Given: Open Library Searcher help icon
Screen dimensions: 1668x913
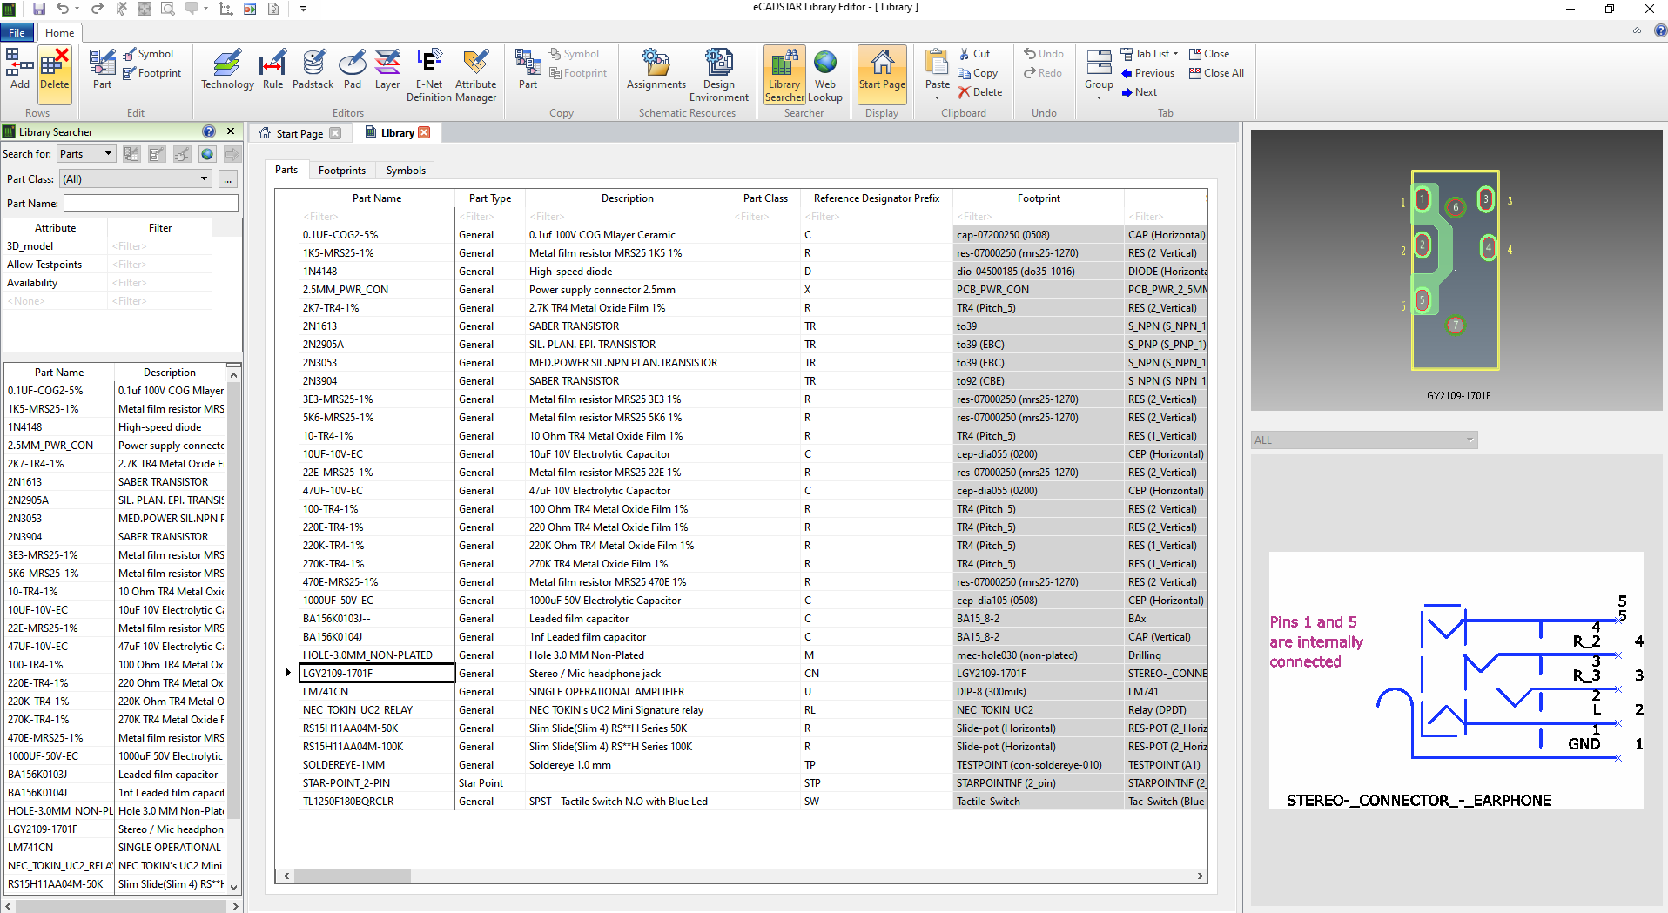Looking at the screenshot, I should point(209,131).
